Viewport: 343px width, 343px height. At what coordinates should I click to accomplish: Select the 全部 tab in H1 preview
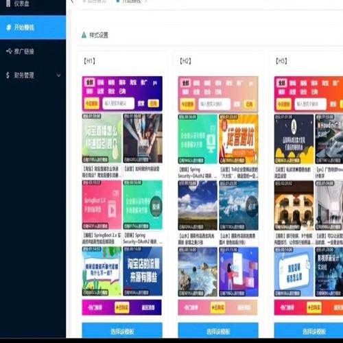[90, 82]
